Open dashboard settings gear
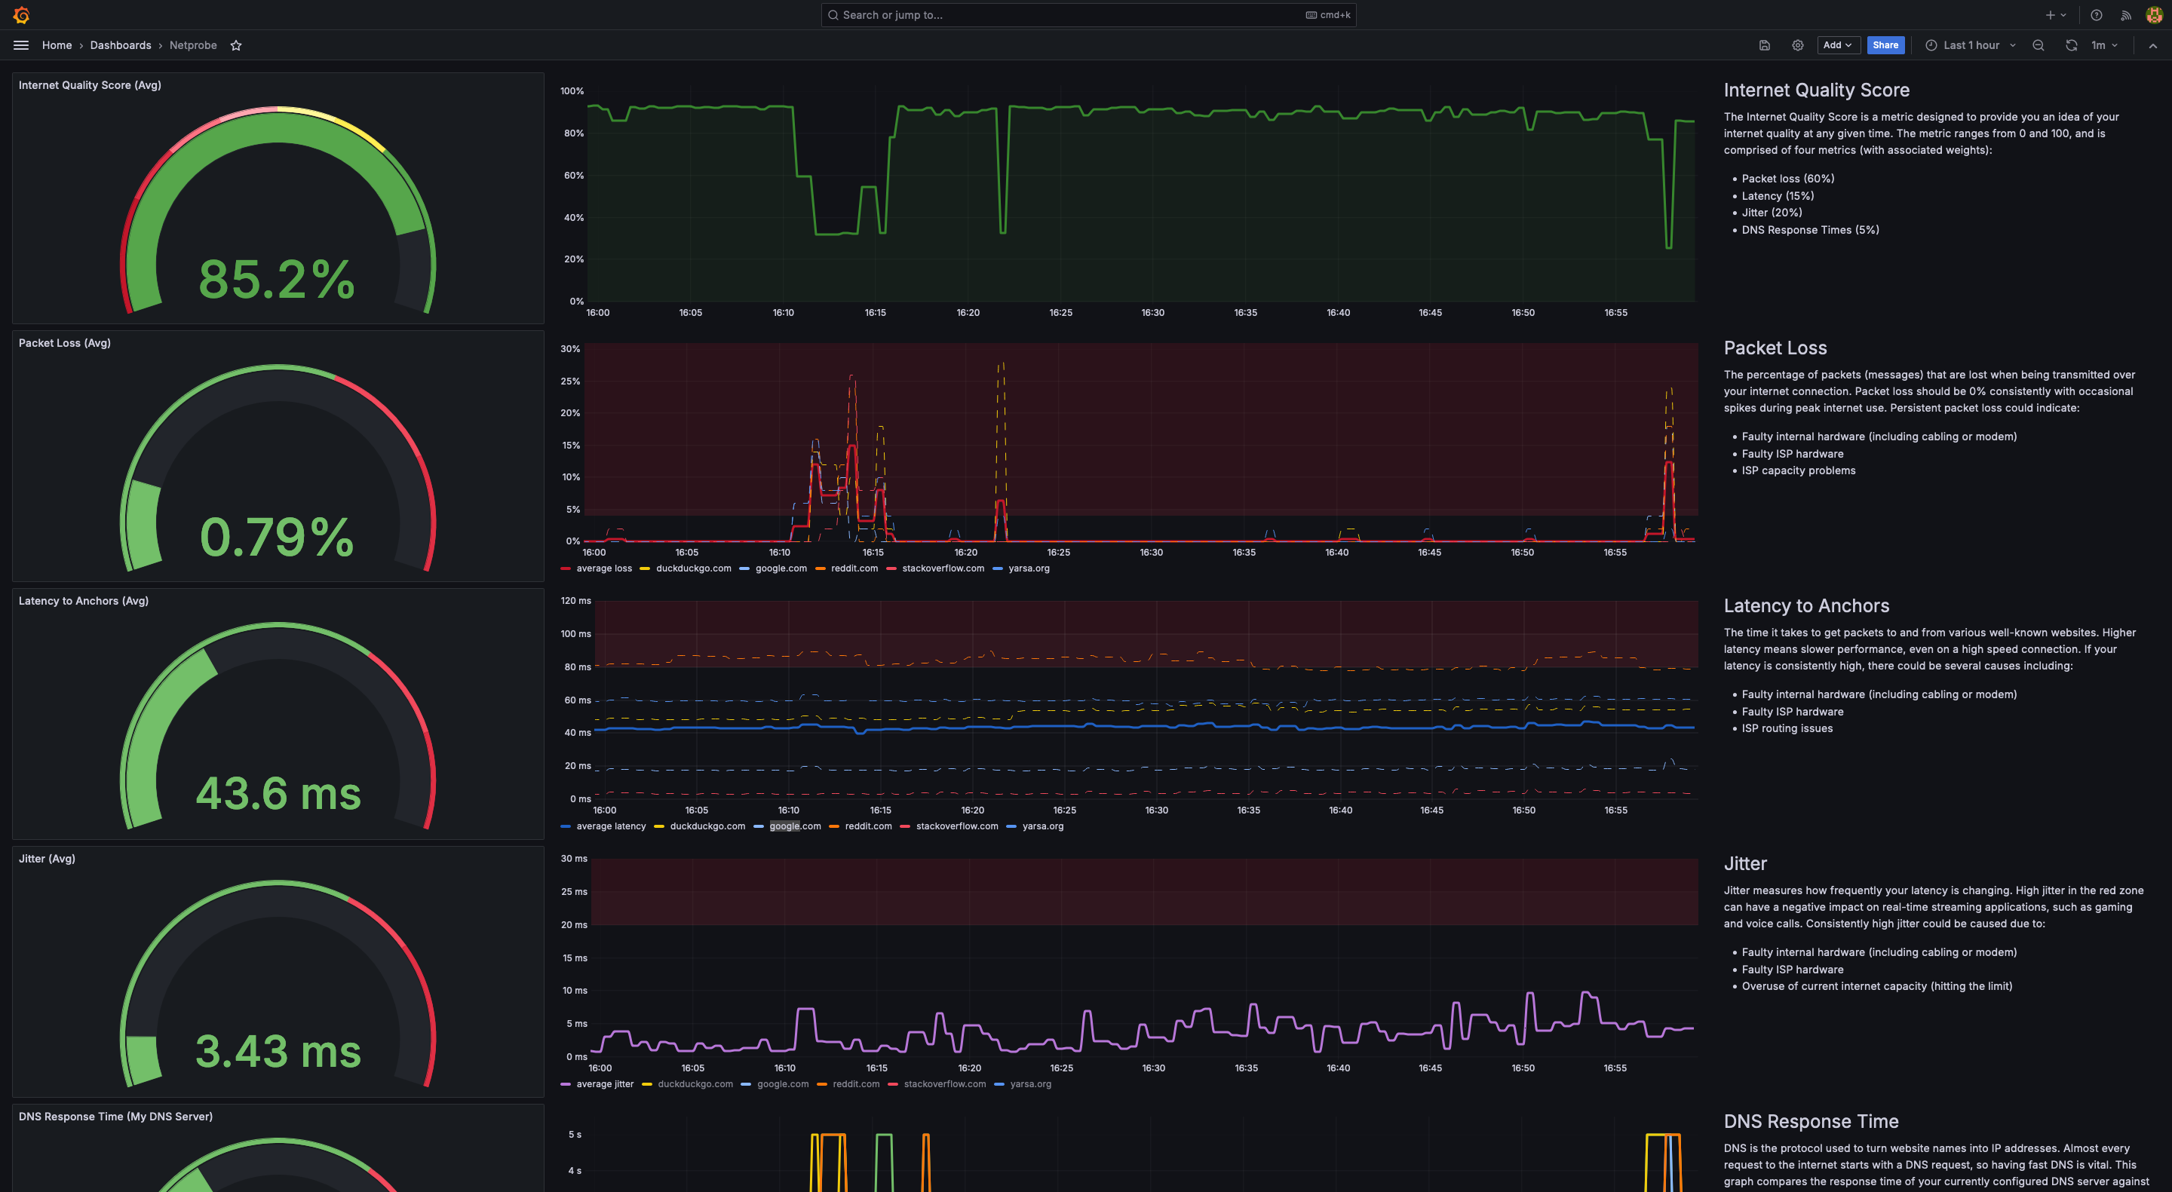 (x=1796, y=44)
